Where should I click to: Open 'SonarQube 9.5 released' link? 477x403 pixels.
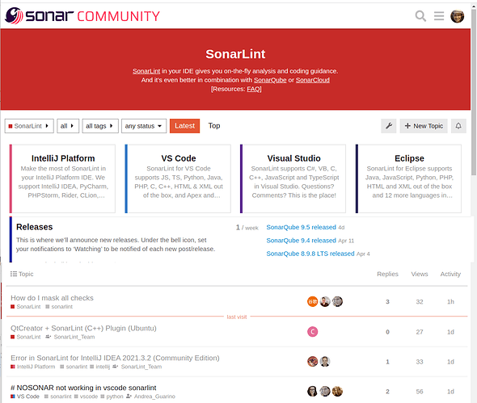pyautogui.click(x=302, y=227)
